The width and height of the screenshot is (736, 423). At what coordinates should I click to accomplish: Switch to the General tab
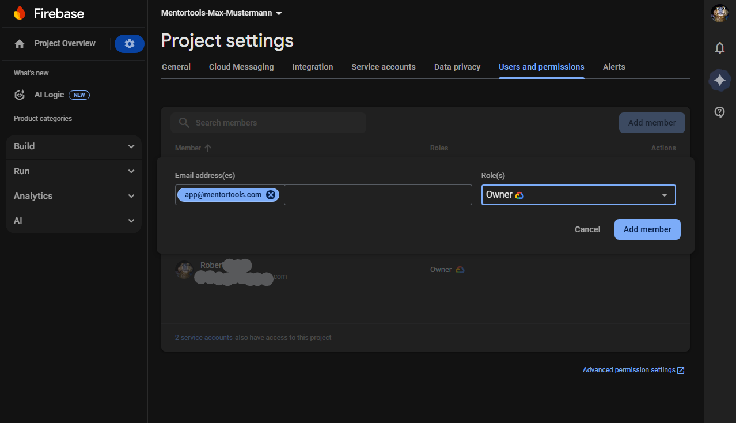[x=176, y=67]
